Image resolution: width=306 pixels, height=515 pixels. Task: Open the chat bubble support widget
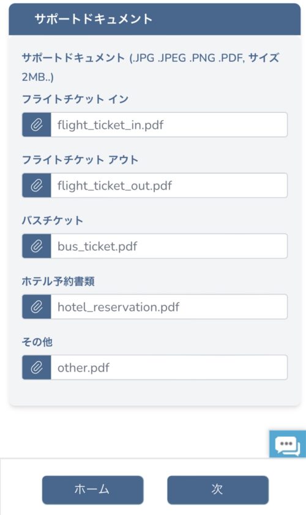pos(288,444)
